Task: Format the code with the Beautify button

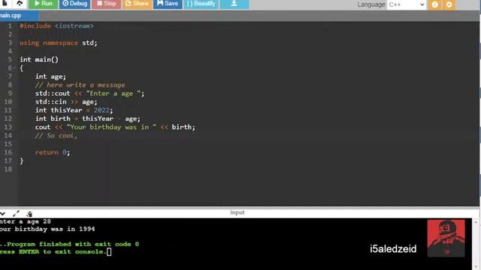Action: coord(201,4)
